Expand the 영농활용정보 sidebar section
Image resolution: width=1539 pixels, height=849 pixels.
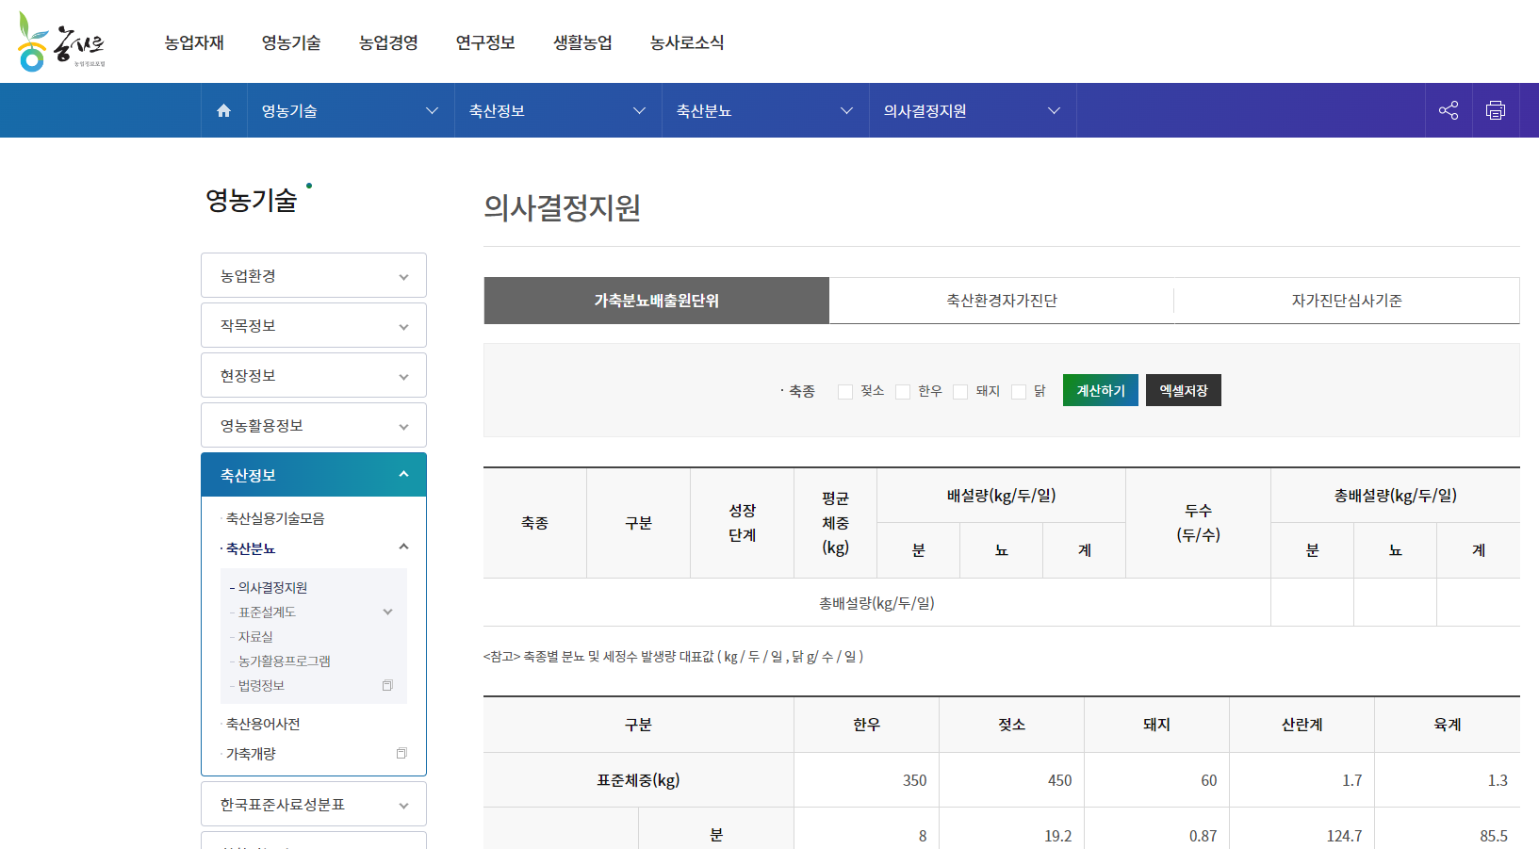pyautogui.click(x=314, y=425)
